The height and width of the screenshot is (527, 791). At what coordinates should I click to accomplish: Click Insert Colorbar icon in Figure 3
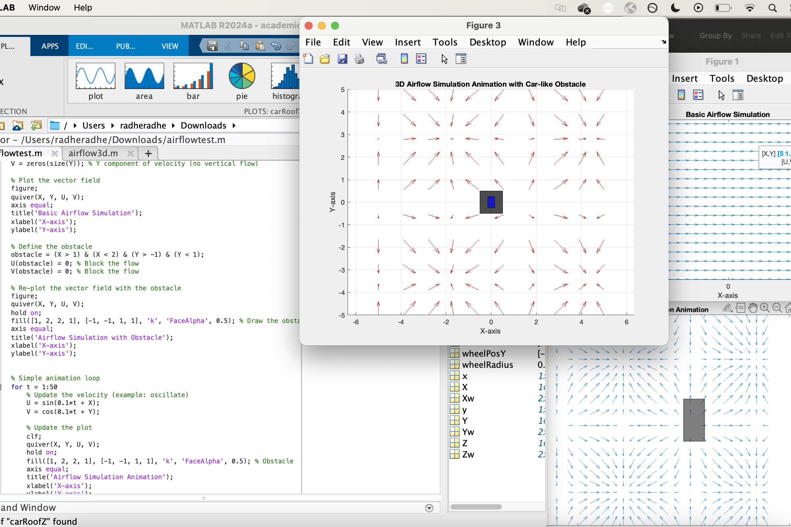tap(404, 59)
